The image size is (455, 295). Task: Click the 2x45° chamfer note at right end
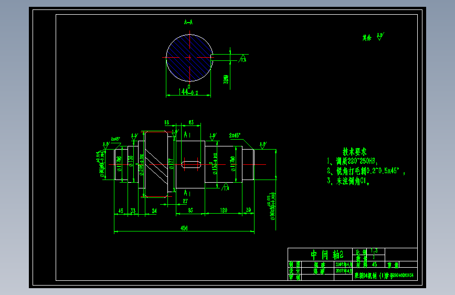[235, 135]
